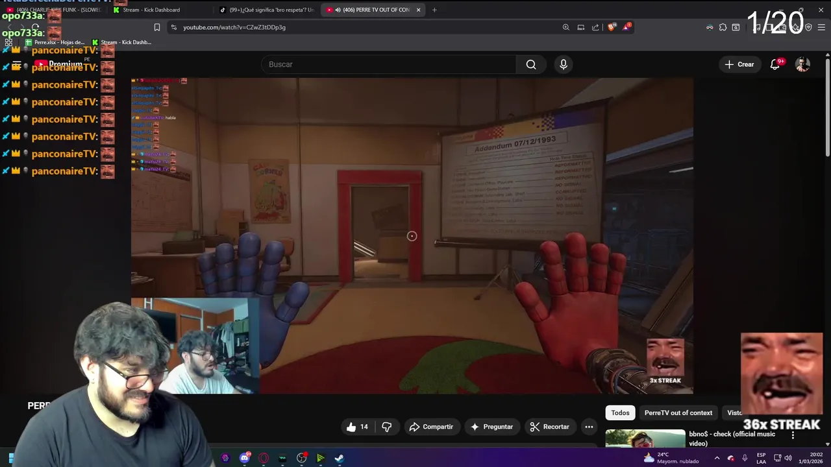The width and height of the screenshot is (831, 467).
Task: Open options for bbno$ suggested video
Action: (793, 436)
